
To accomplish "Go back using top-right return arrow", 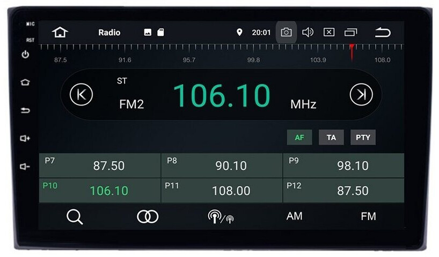I will [383, 32].
